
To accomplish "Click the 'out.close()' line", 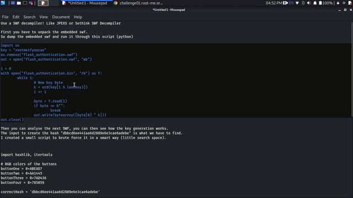I will (12, 120).
